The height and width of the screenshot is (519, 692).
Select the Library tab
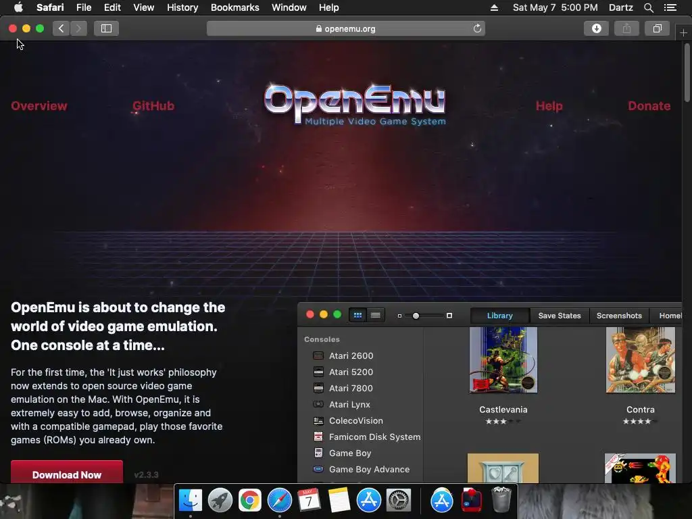tap(499, 316)
